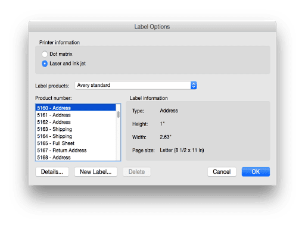Click the New Label... button
Viewport: 305px width, 229px height.
point(96,172)
